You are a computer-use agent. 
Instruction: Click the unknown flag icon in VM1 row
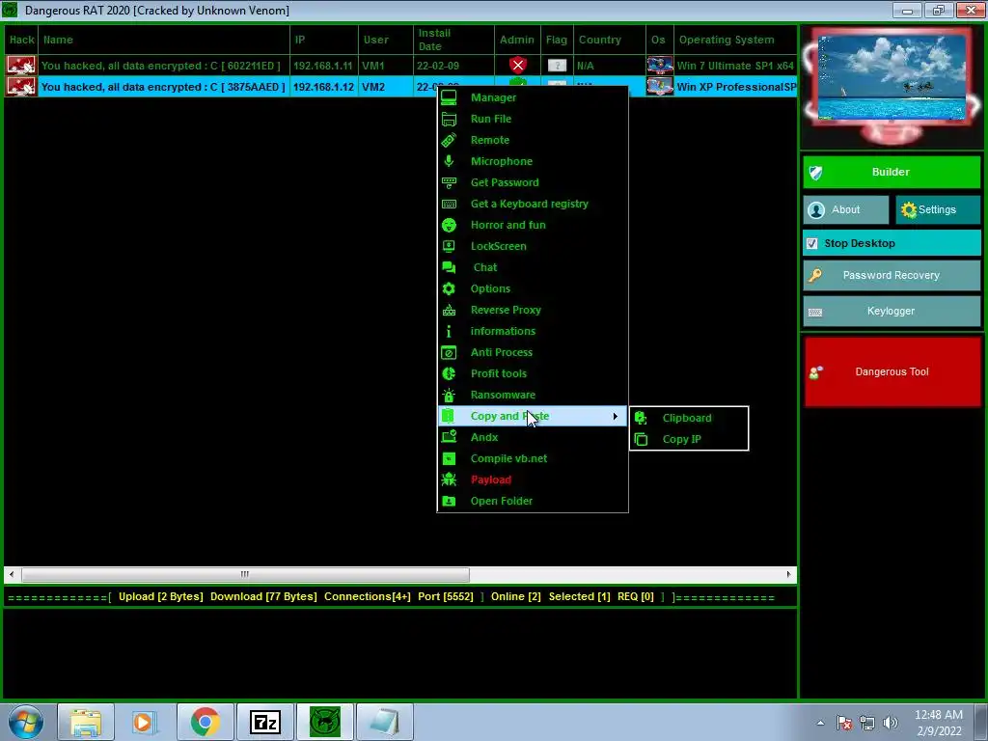point(557,66)
